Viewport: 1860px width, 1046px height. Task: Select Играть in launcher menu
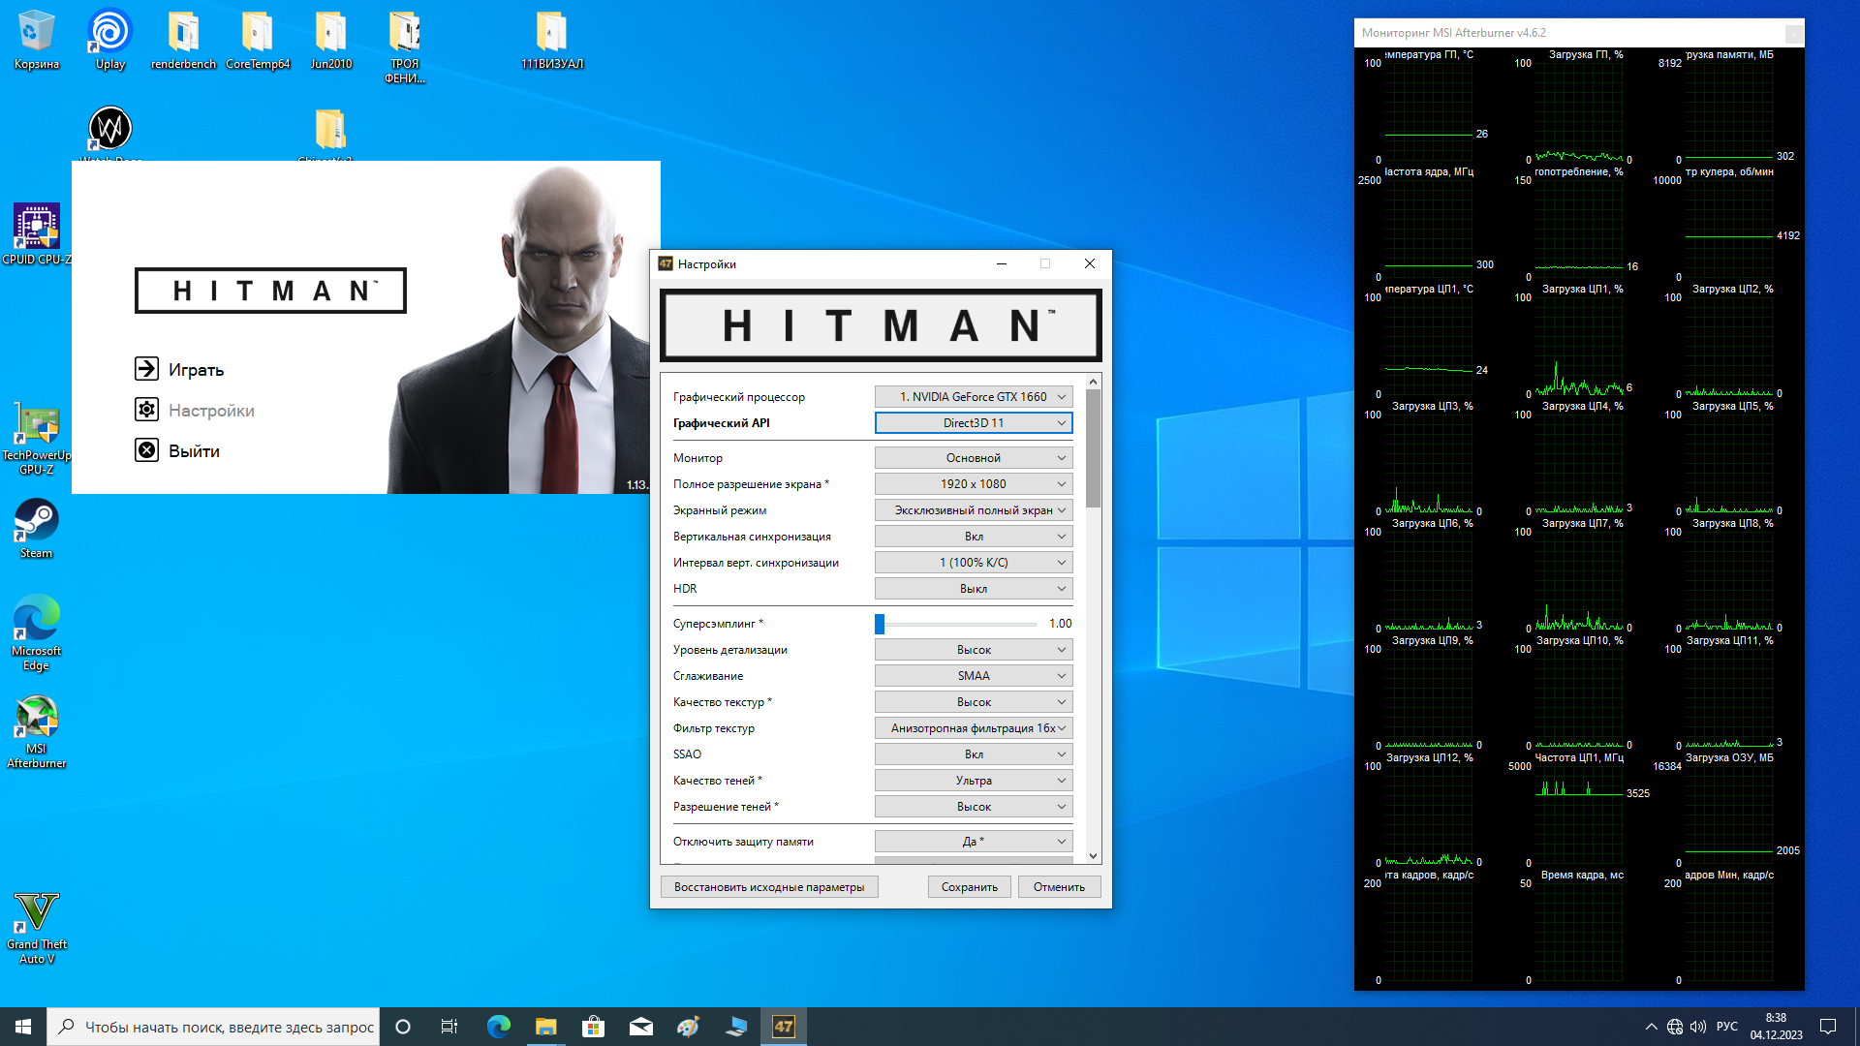point(196,370)
